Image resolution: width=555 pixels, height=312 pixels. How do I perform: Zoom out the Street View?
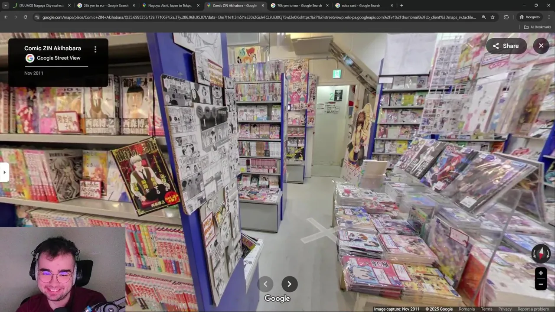541,284
